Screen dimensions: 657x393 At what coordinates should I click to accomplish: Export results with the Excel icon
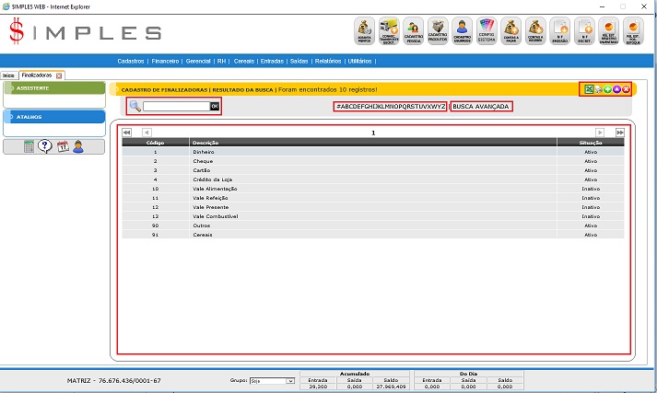pyautogui.click(x=587, y=89)
